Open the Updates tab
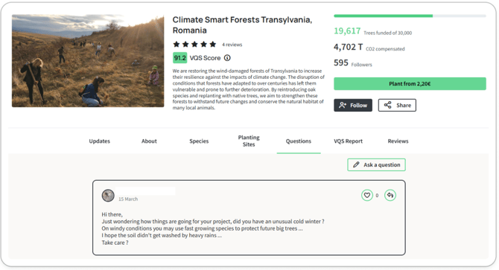 click(99, 141)
